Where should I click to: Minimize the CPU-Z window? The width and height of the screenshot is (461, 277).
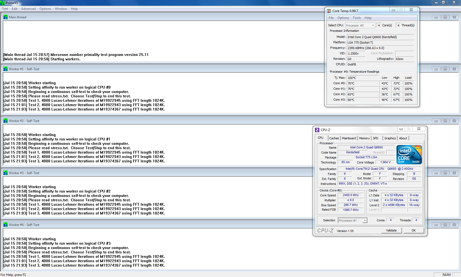pyautogui.click(x=401, y=129)
